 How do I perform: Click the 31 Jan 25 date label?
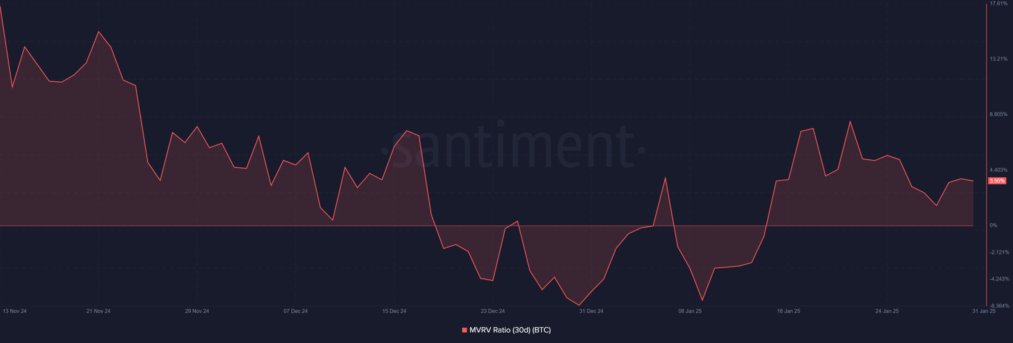(x=984, y=311)
